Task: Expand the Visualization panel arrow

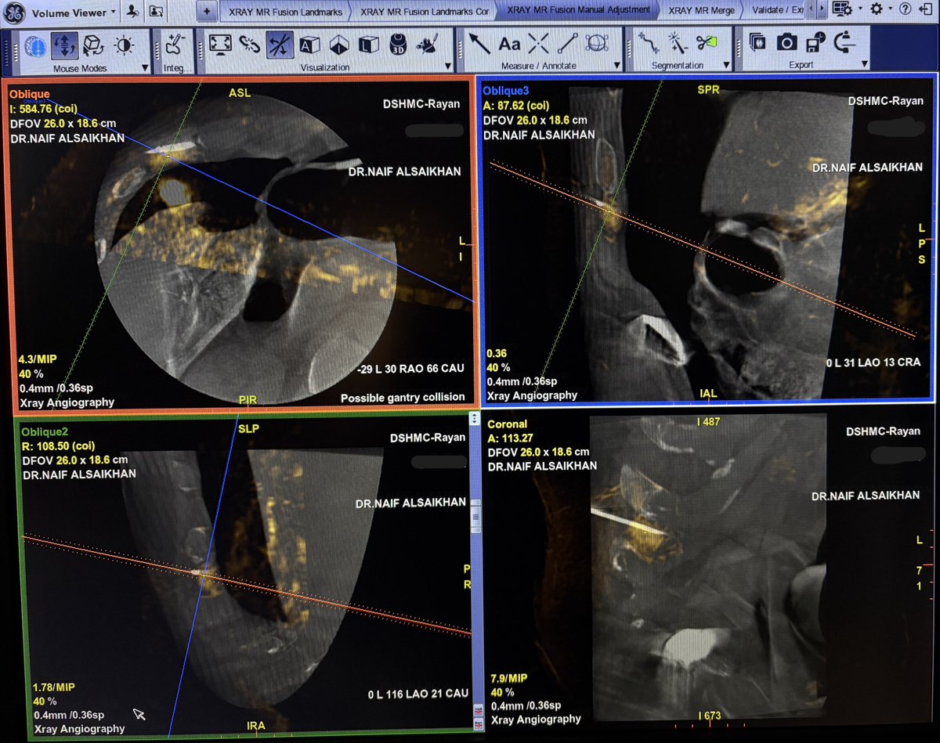Action: click(447, 67)
